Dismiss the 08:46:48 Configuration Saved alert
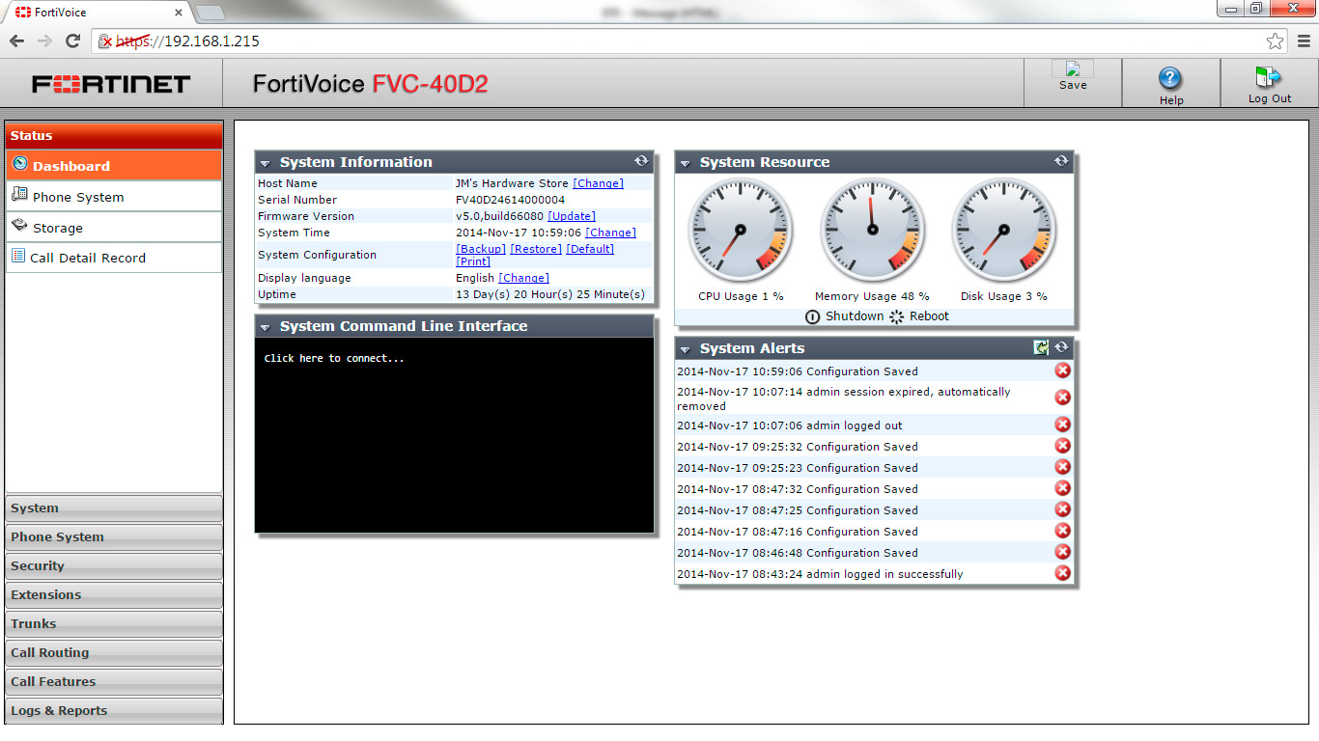Viewport: 1319px width, 741px height. click(1062, 552)
